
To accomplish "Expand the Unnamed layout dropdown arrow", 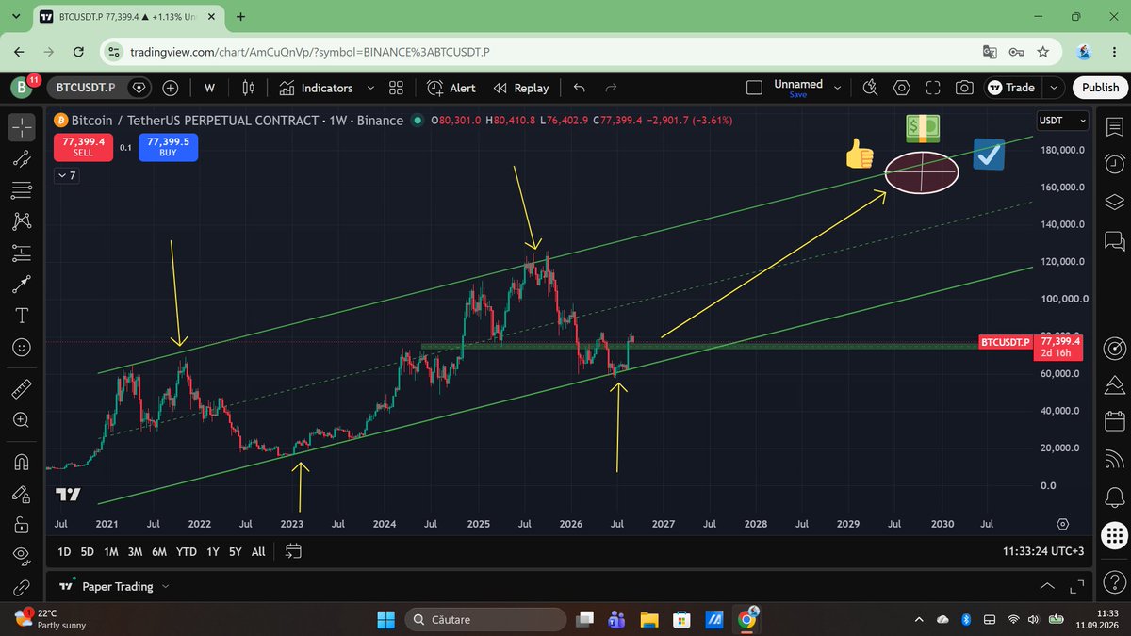I will (837, 88).
